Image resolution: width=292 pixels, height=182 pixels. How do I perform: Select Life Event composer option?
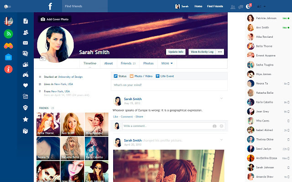click(x=165, y=76)
